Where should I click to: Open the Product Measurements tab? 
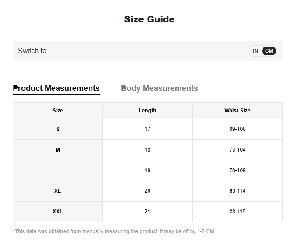click(56, 88)
